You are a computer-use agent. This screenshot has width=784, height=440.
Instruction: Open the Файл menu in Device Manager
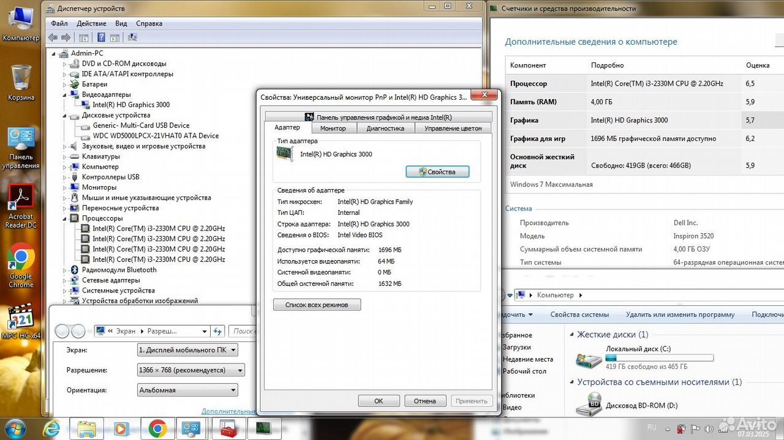[59, 23]
